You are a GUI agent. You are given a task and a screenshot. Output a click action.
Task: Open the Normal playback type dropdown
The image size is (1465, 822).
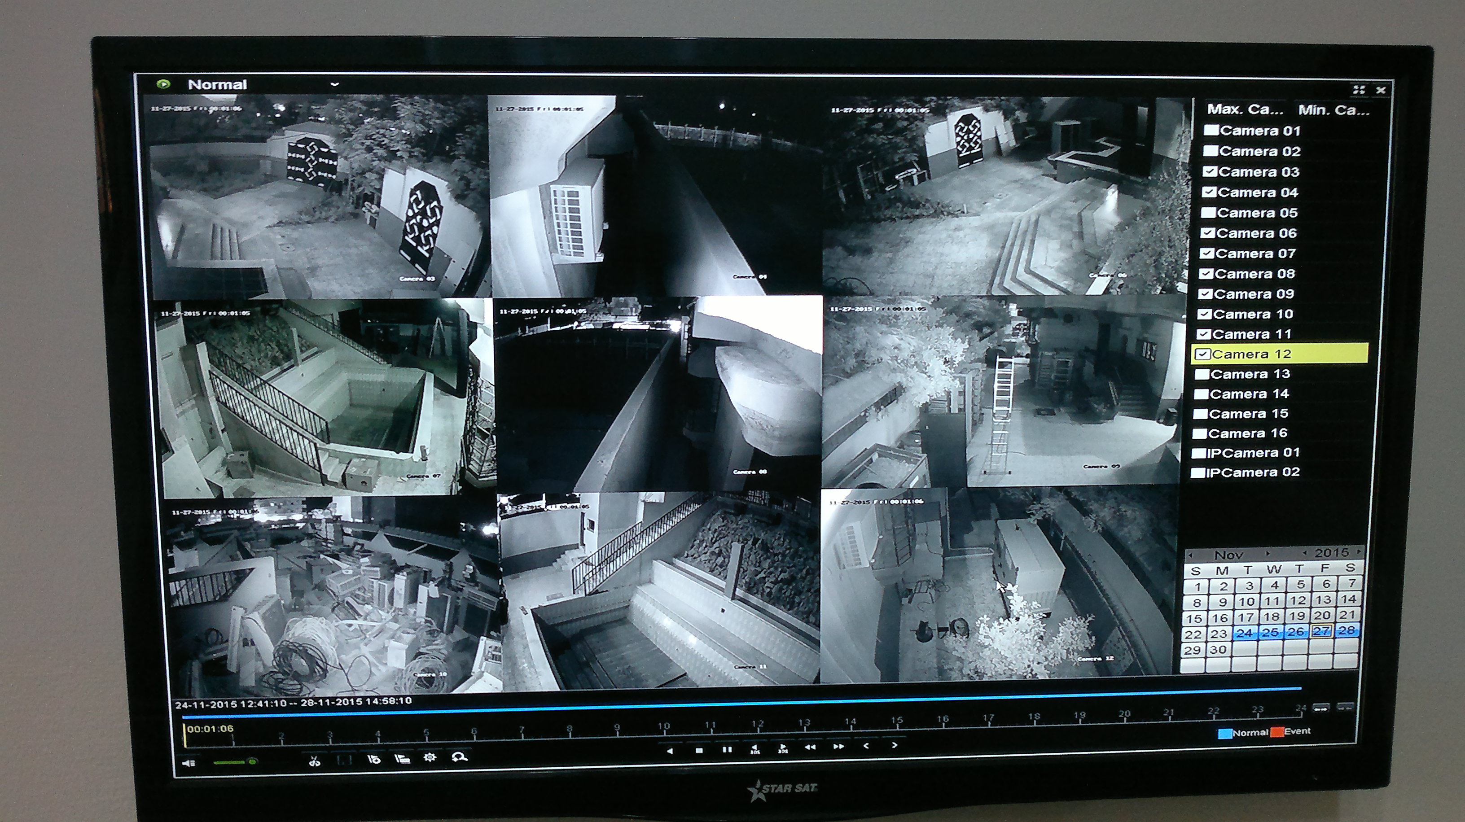pyautogui.click(x=334, y=85)
